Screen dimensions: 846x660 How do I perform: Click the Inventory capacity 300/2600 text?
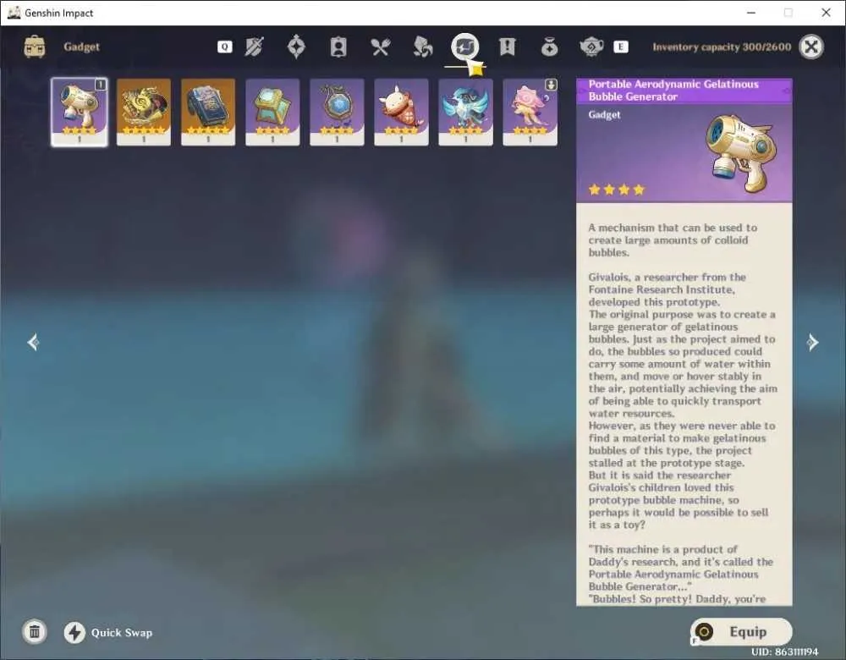[722, 47]
